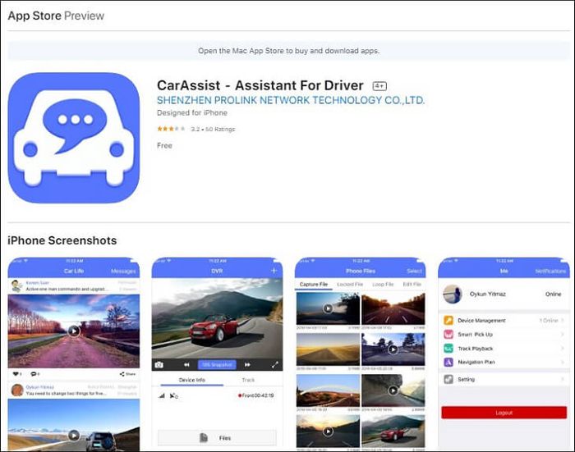This screenshot has height=452, width=575.
Task: Click the CarAssist app icon
Action: coord(74,138)
